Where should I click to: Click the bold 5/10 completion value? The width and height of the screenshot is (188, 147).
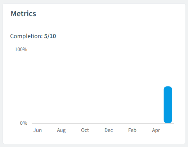[50, 36]
